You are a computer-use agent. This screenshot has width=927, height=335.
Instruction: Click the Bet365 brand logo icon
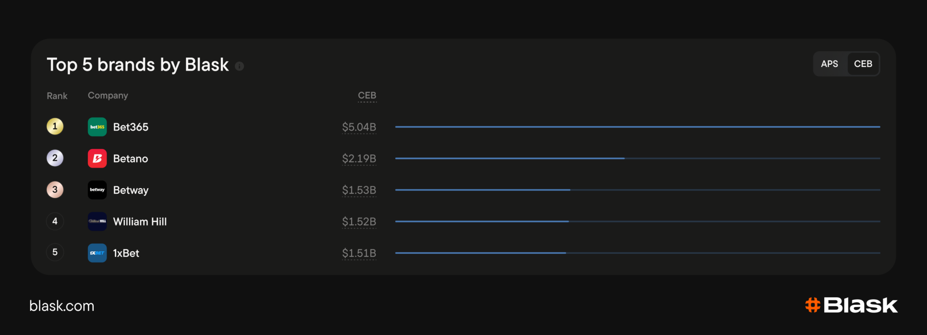(x=97, y=127)
